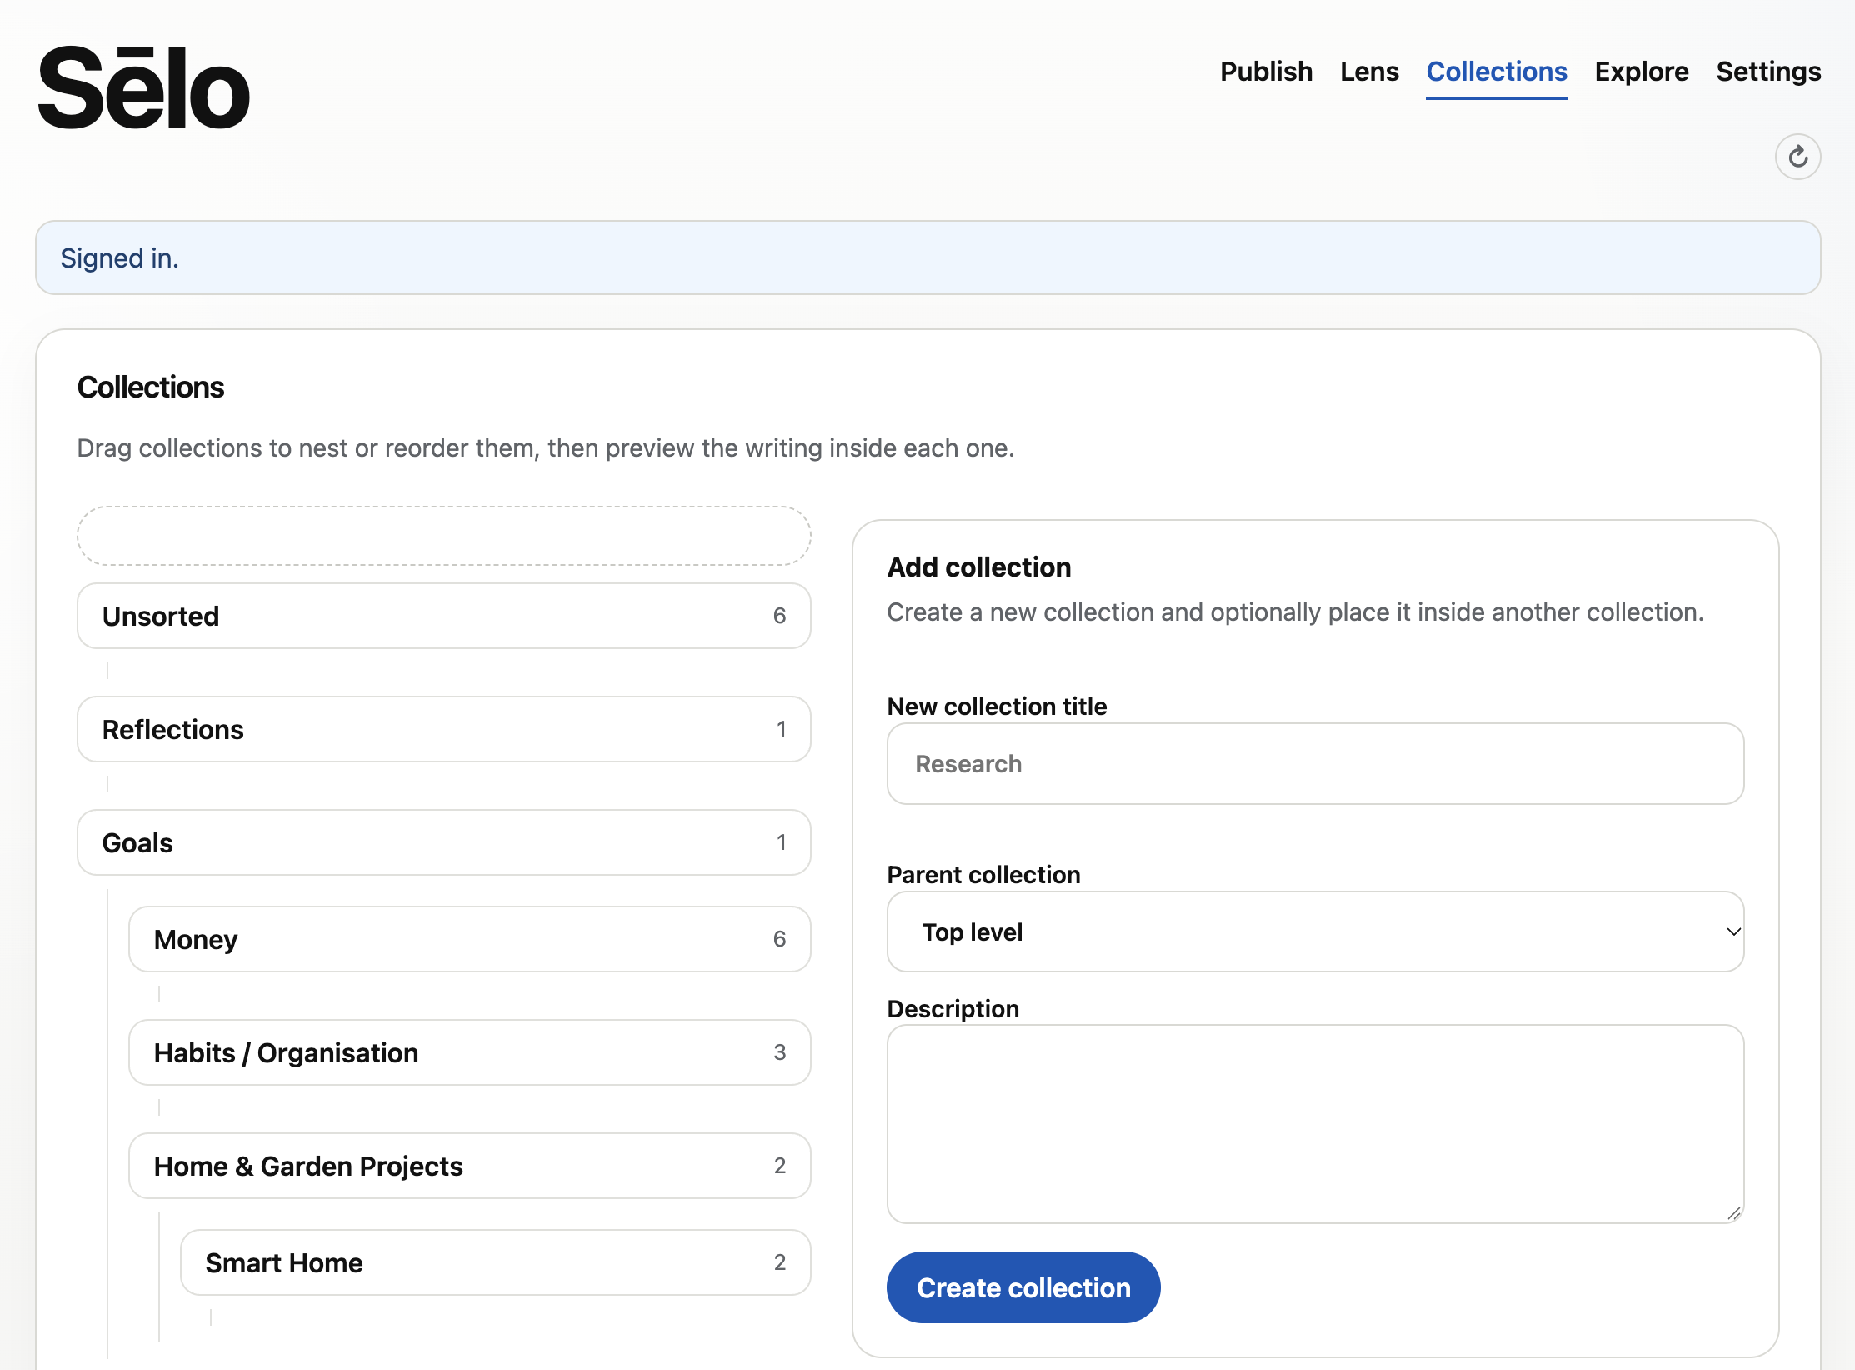Image resolution: width=1855 pixels, height=1370 pixels.
Task: Click the New collection title field
Action: click(1315, 764)
